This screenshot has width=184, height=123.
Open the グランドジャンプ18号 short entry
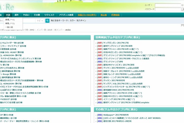(113, 62)
